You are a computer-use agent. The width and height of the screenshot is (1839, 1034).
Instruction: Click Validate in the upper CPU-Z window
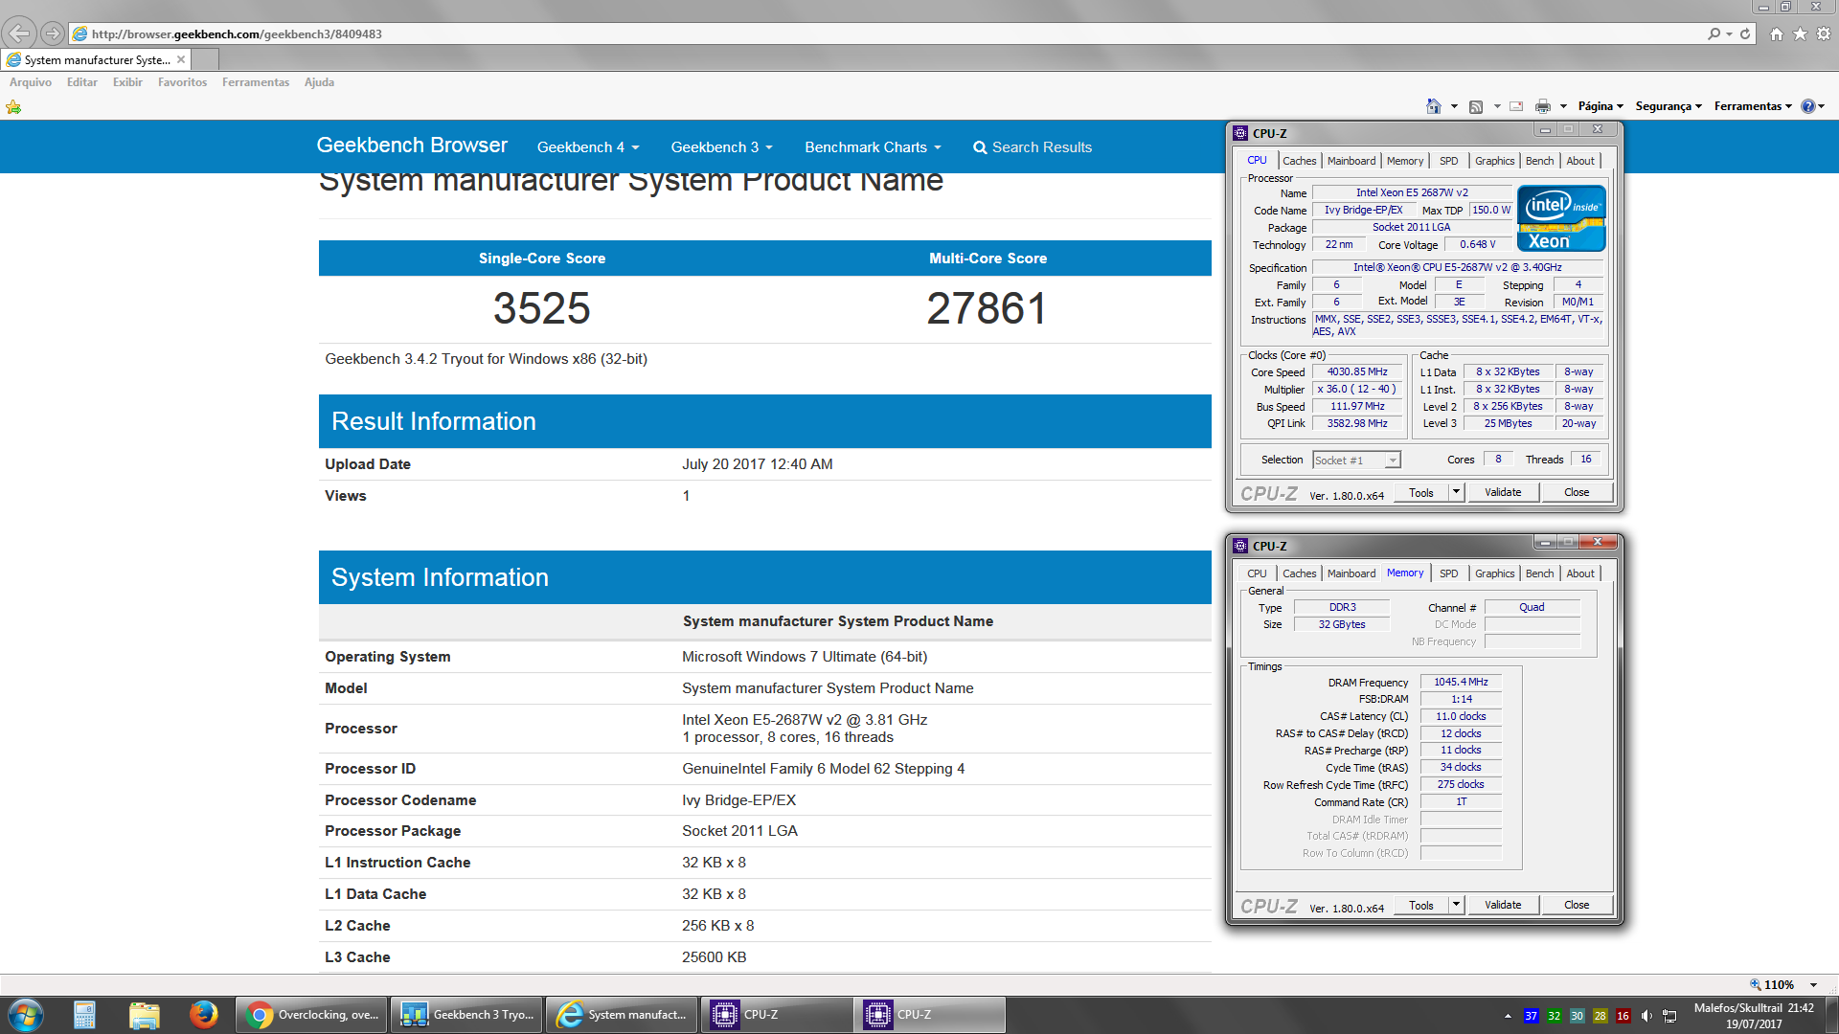(x=1503, y=492)
